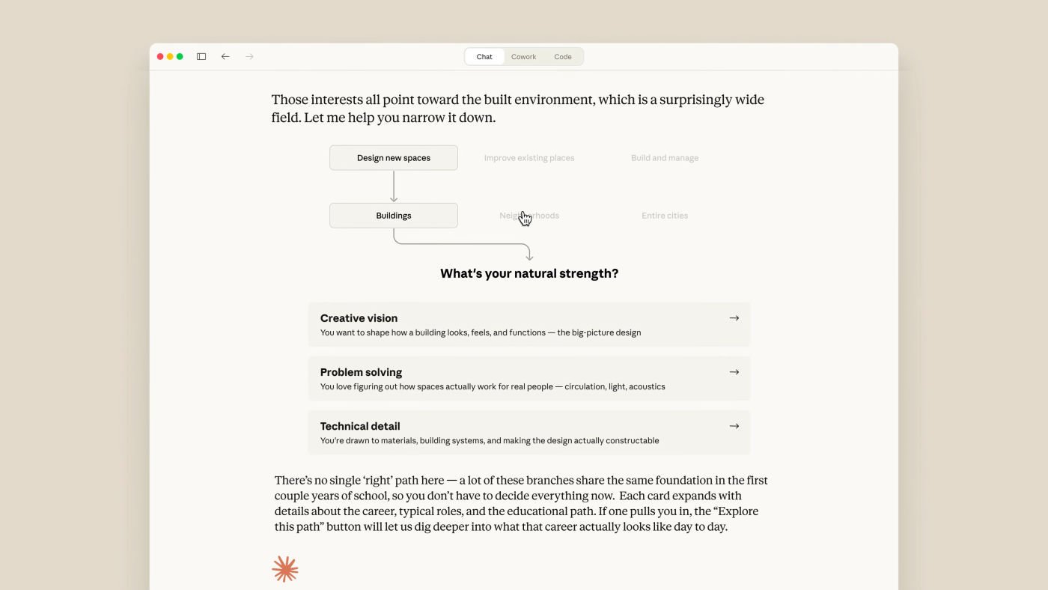
Task: Expand the Technical detail card
Action: 517,432
